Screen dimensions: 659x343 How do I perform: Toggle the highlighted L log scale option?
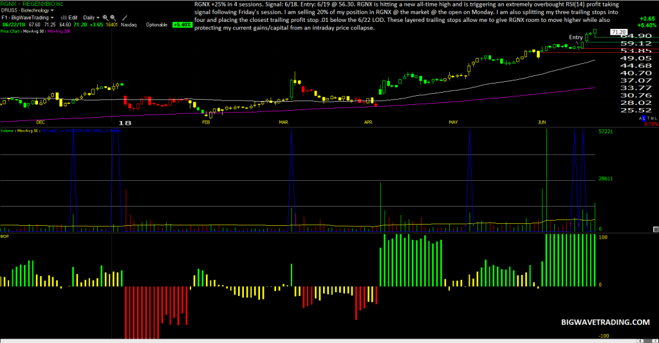[x=644, y=118]
